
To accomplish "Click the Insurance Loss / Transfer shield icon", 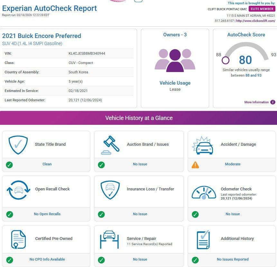I will point(110,190).
